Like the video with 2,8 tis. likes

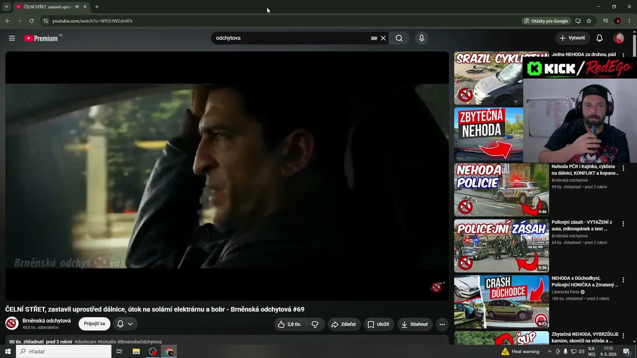click(290, 324)
